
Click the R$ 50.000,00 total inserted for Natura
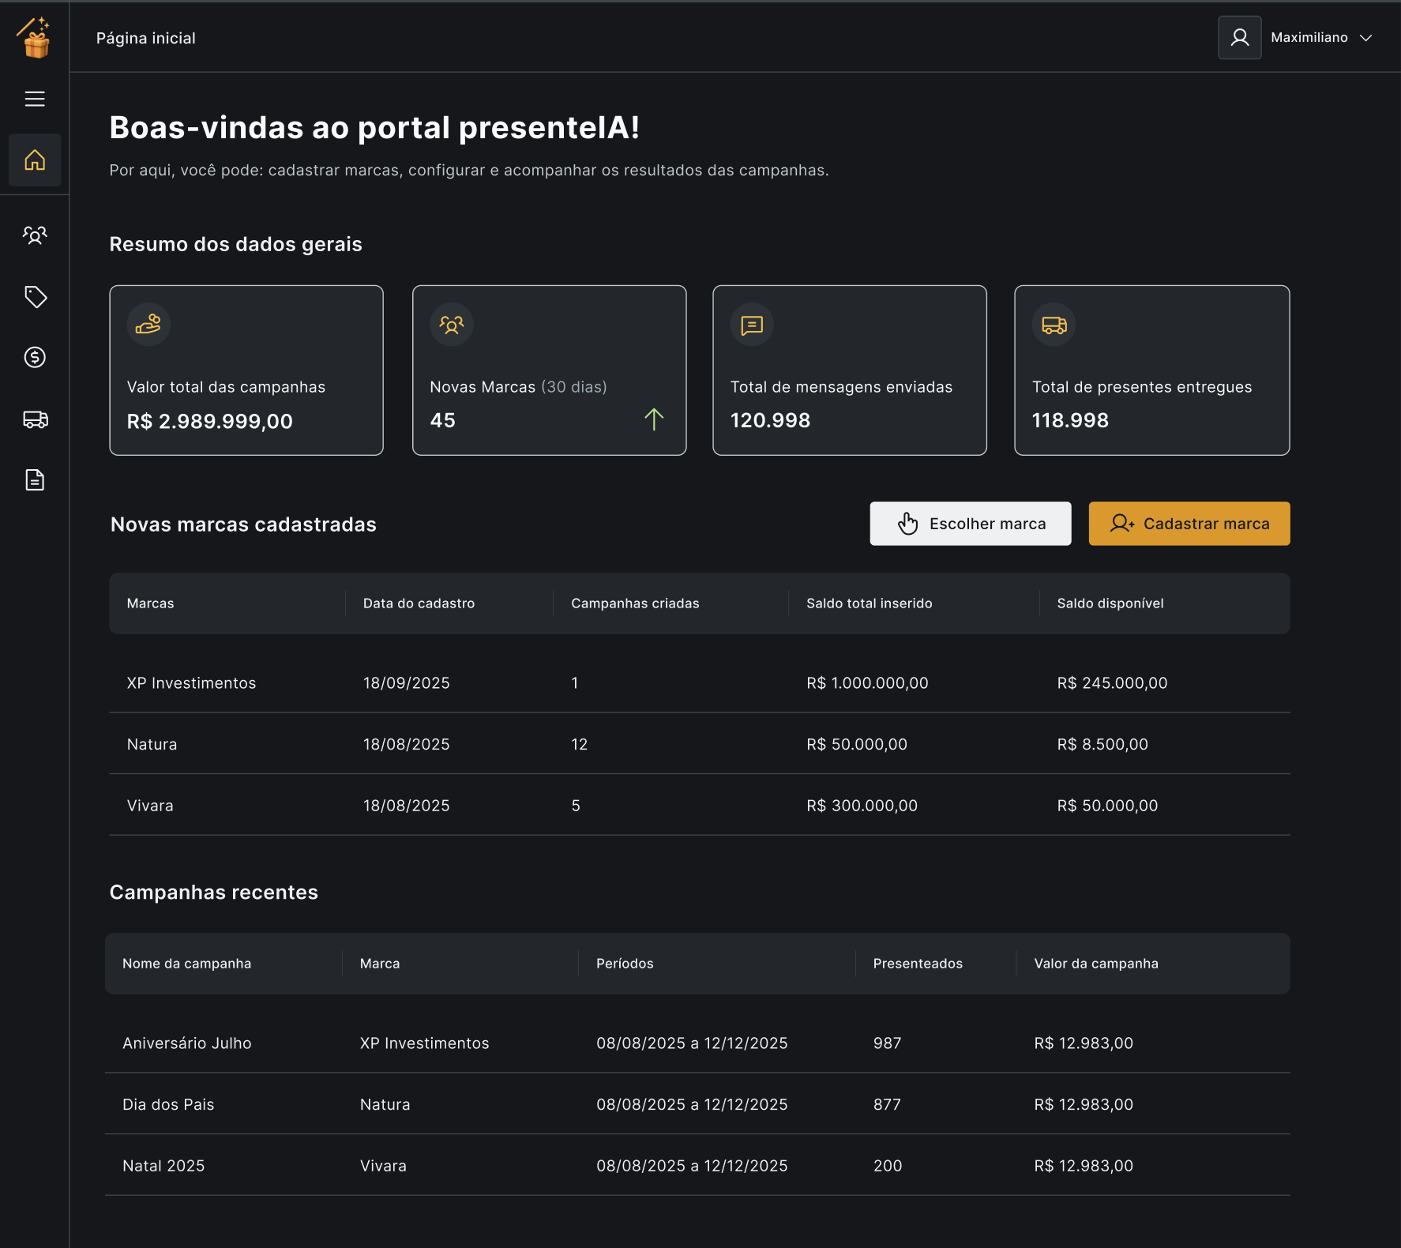point(857,744)
